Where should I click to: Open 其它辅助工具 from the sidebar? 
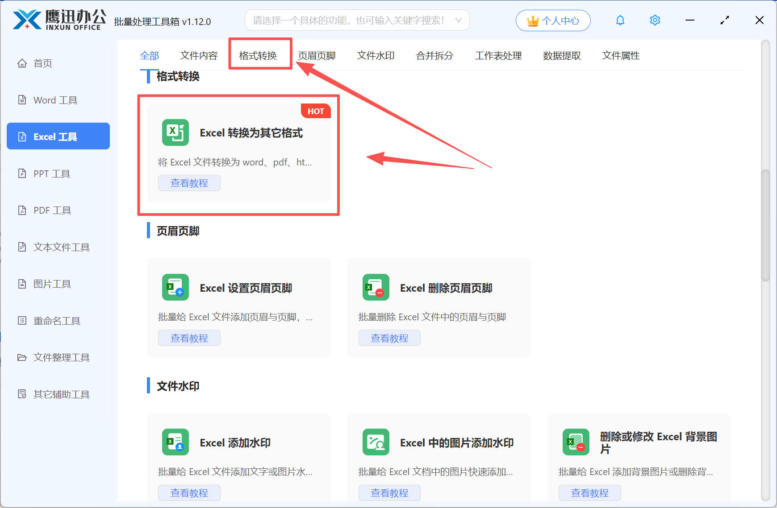[x=61, y=394]
